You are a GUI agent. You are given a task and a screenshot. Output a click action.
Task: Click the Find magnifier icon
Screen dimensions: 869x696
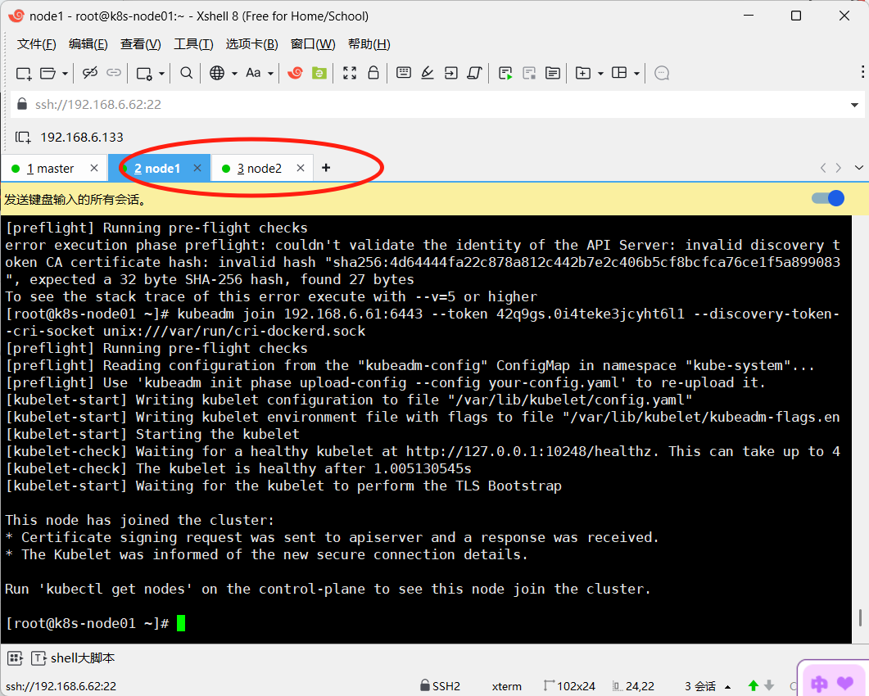tap(187, 73)
